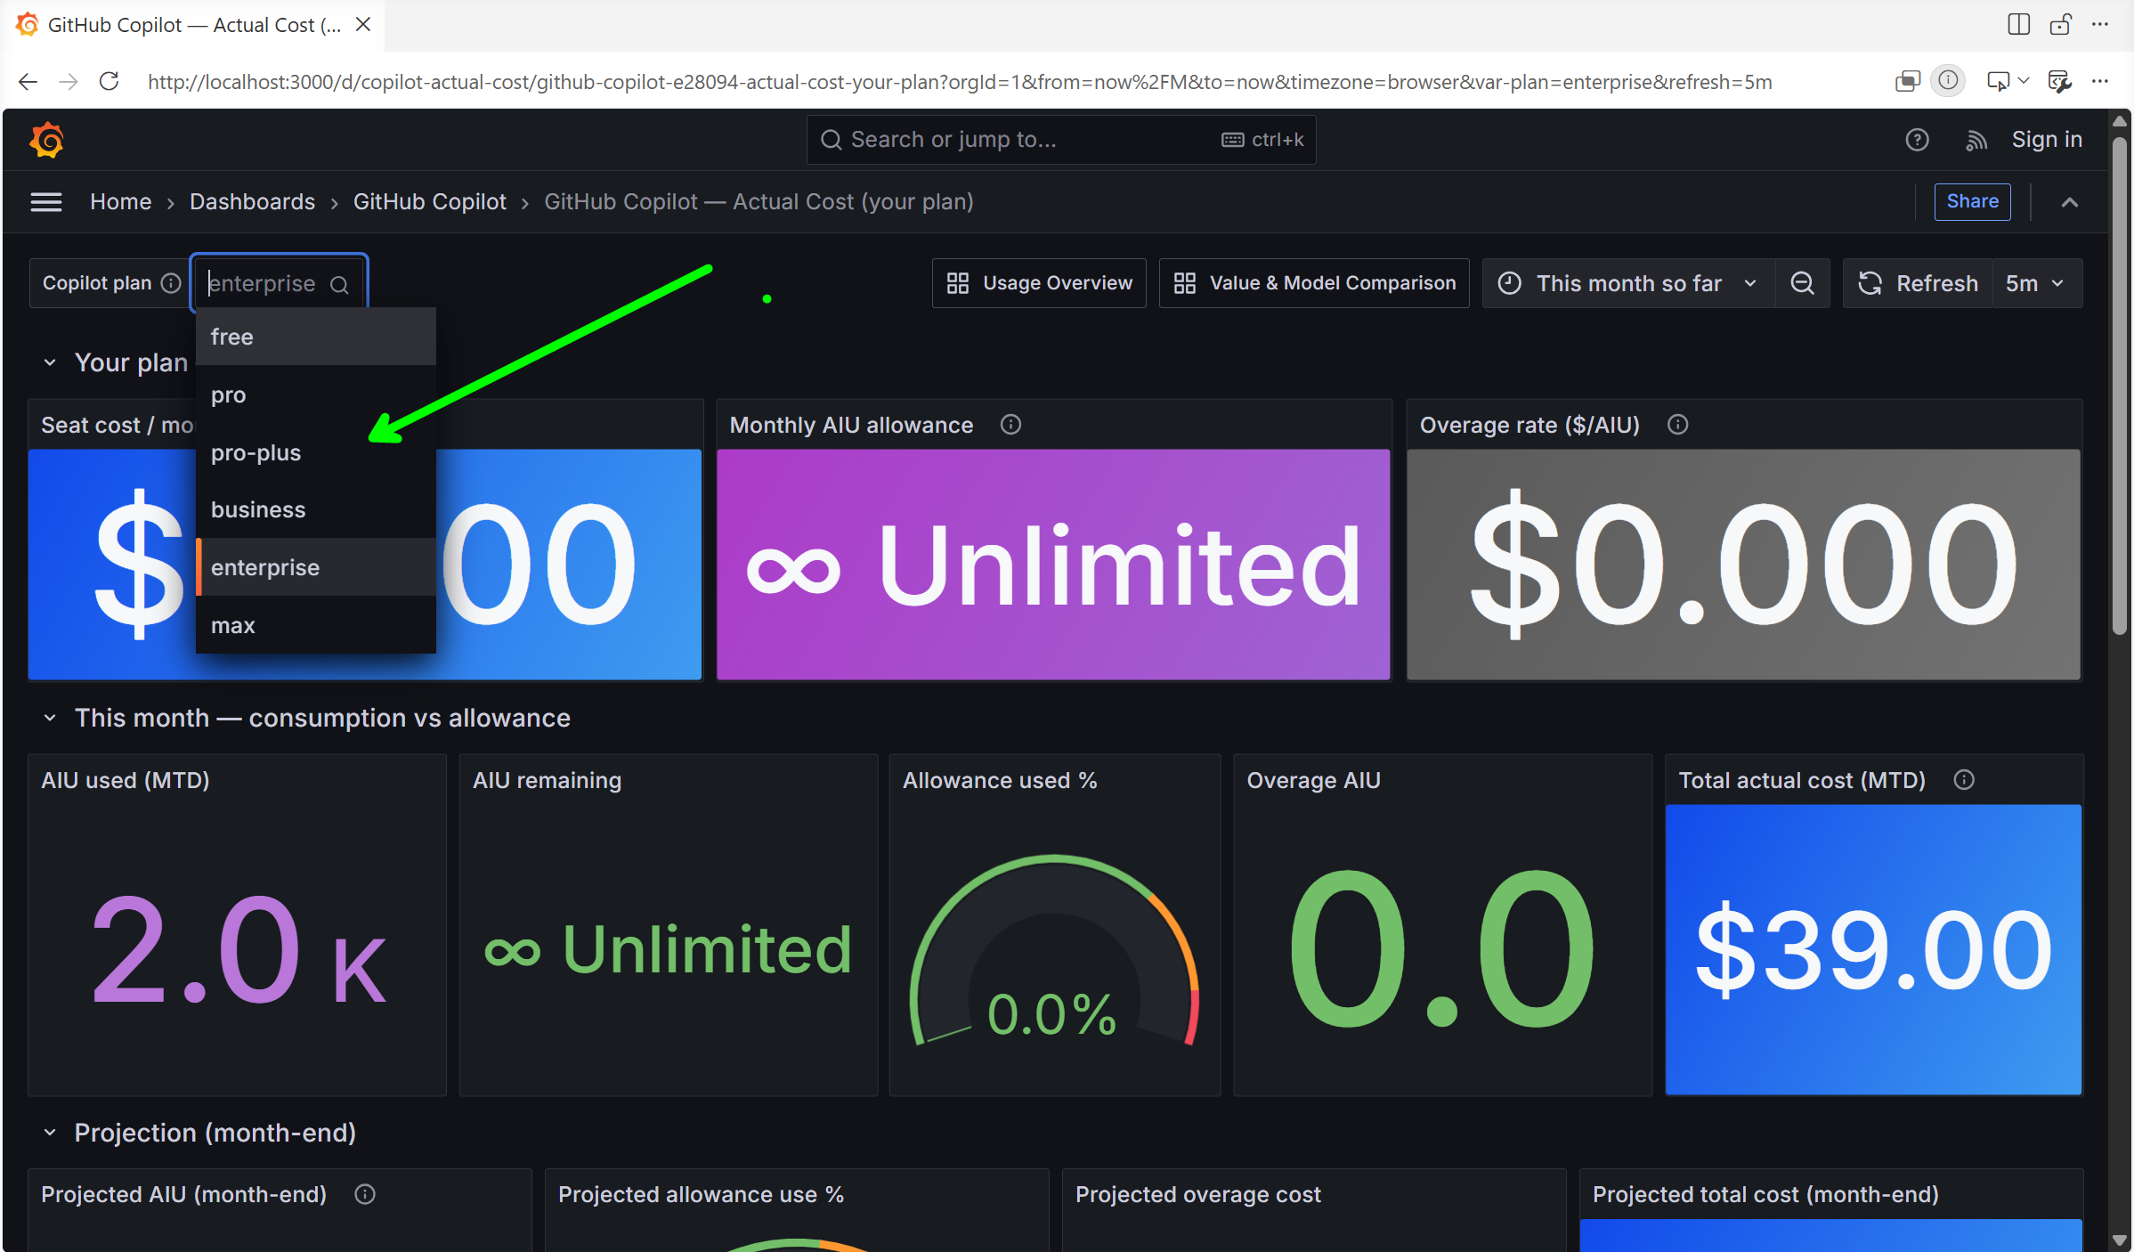2134x1252 pixels.
Task: Click the Copilot plan info icon
Action: click(171, 283)
